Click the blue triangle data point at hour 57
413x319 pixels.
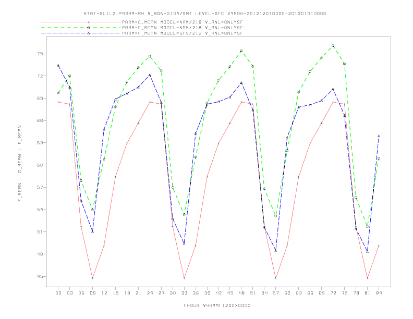(276, 250)
